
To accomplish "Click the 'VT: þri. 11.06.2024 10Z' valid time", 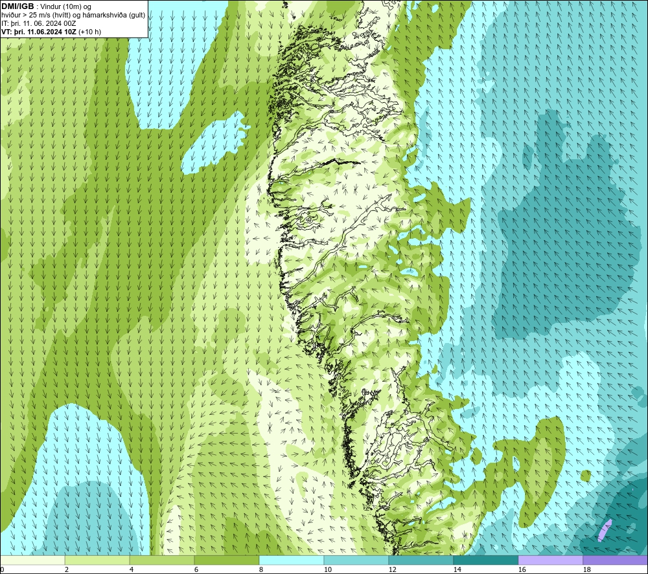I will coord(39,32).
